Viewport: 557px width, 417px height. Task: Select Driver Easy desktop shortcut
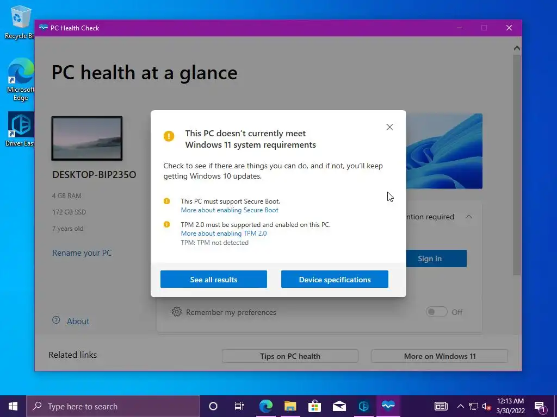21,129
